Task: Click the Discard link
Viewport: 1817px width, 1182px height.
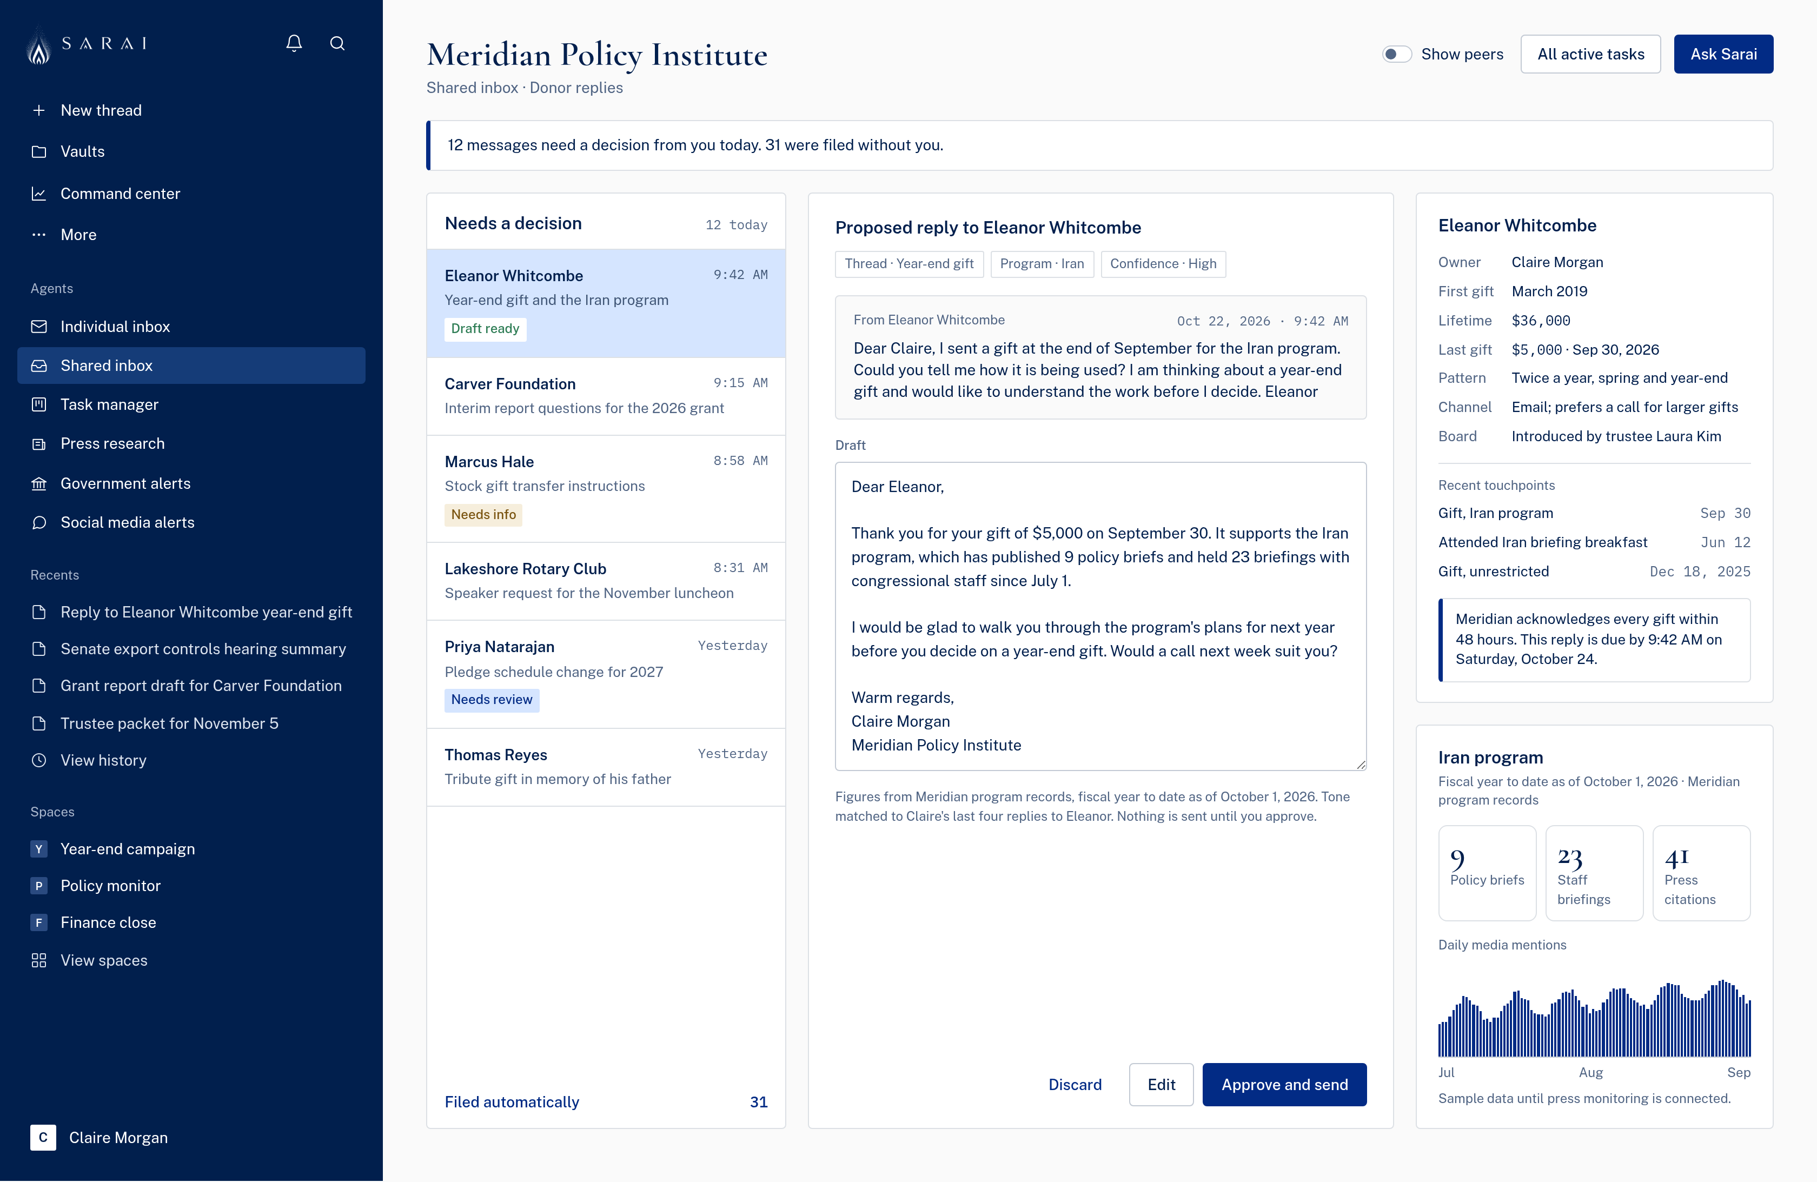Action: pyautogui.click(x=1074, y=1085)
